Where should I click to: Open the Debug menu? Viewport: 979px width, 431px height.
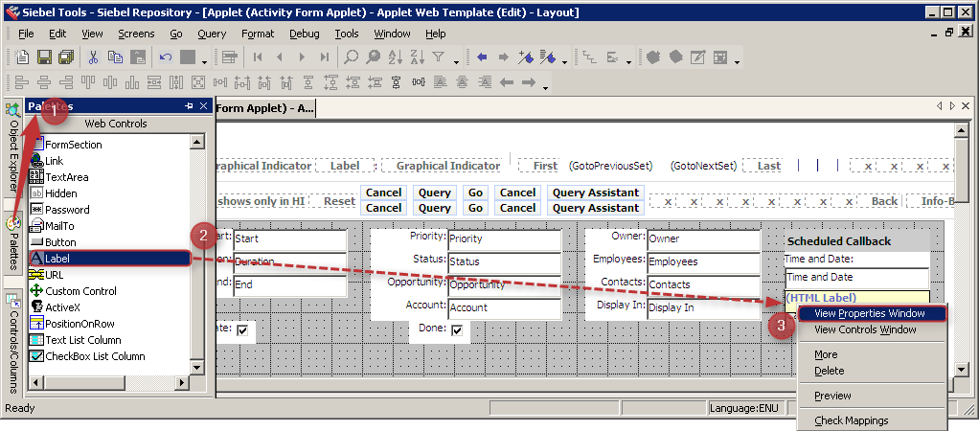(x=304, y=34)
